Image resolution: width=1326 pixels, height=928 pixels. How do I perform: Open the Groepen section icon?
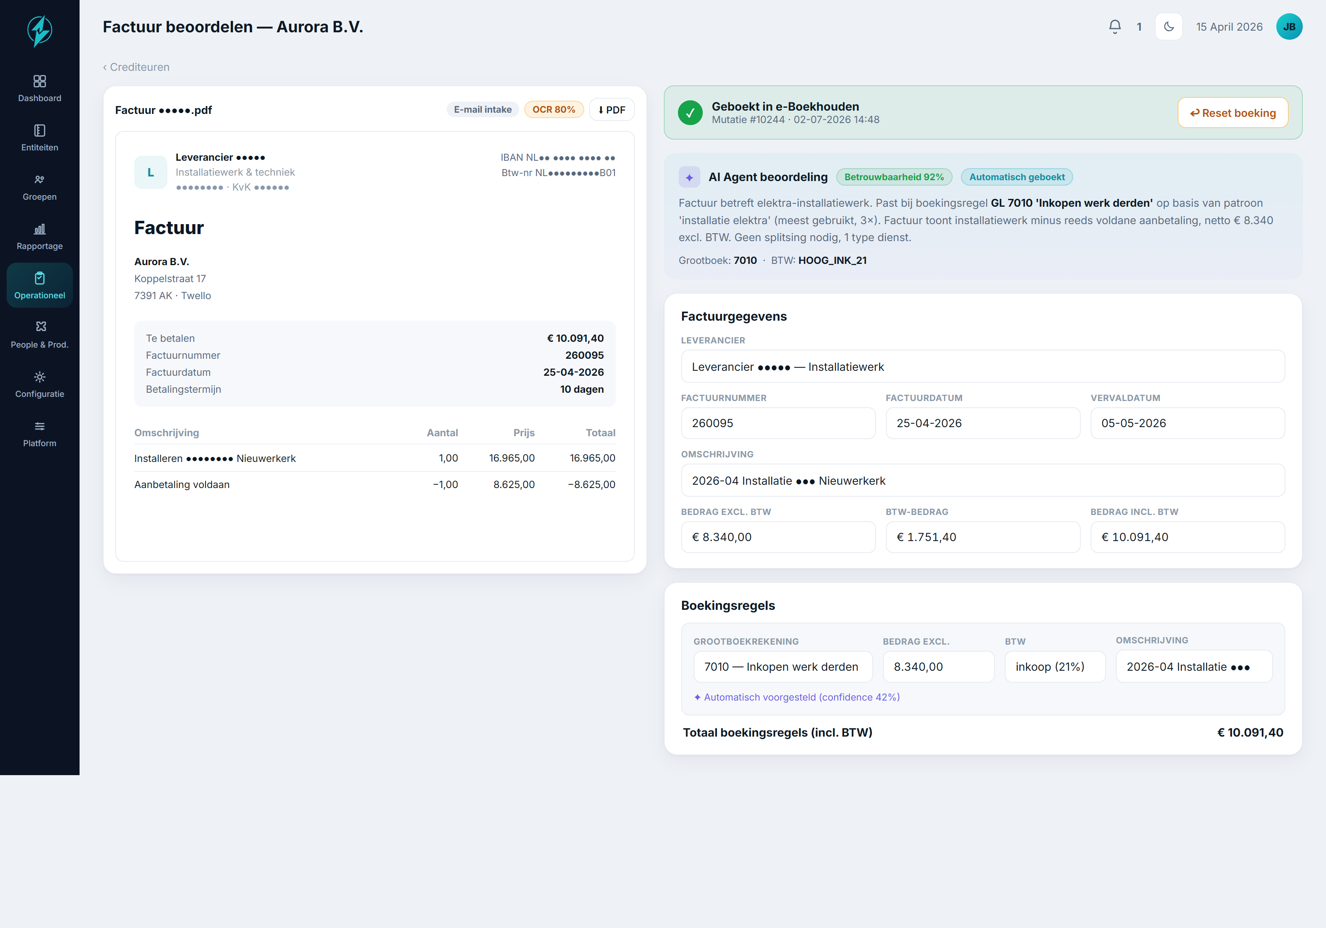[x=39, y=180]
